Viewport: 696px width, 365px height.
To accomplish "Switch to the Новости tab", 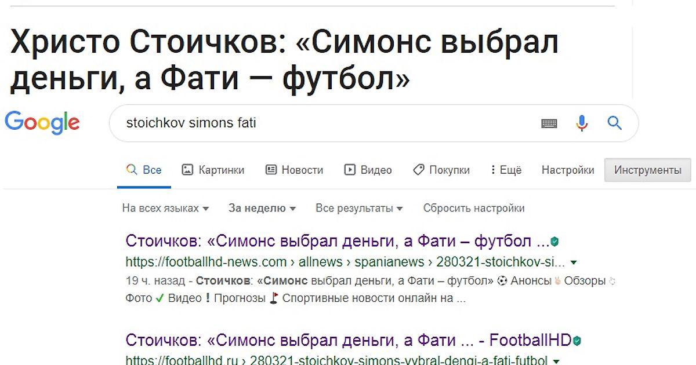I will 294,170.
